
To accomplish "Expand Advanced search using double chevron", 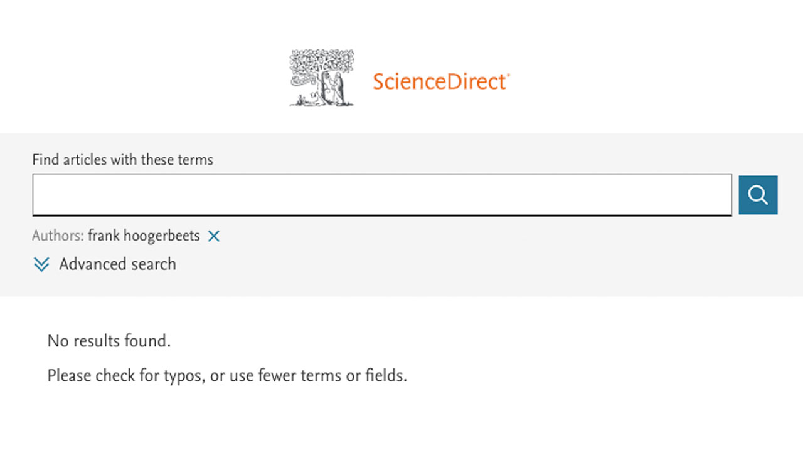I will point(41,264).
